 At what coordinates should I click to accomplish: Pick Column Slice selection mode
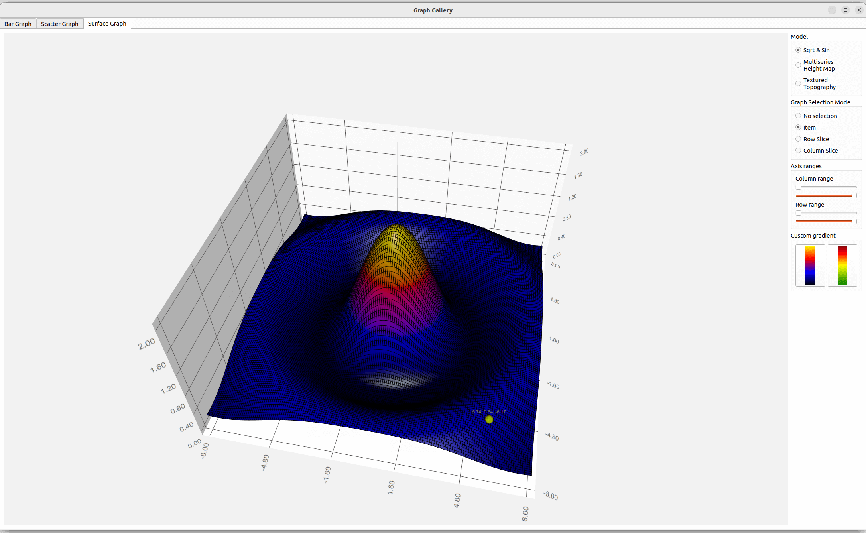tap(798, 151)
